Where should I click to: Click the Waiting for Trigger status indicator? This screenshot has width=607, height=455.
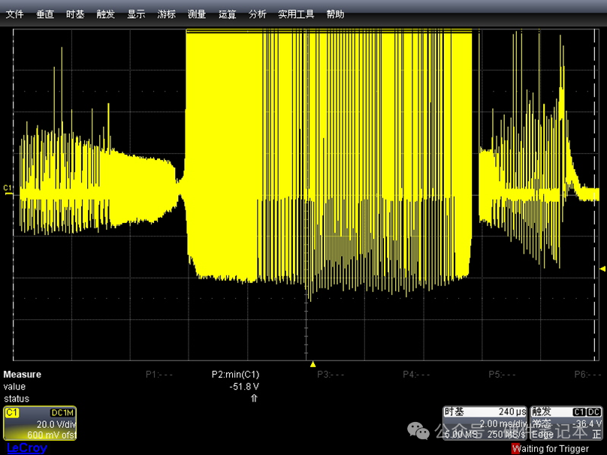[x=550, y=449]
